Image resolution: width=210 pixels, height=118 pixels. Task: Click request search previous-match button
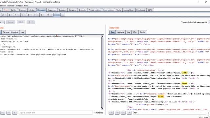pyautogui.click(x=3, y=113)
